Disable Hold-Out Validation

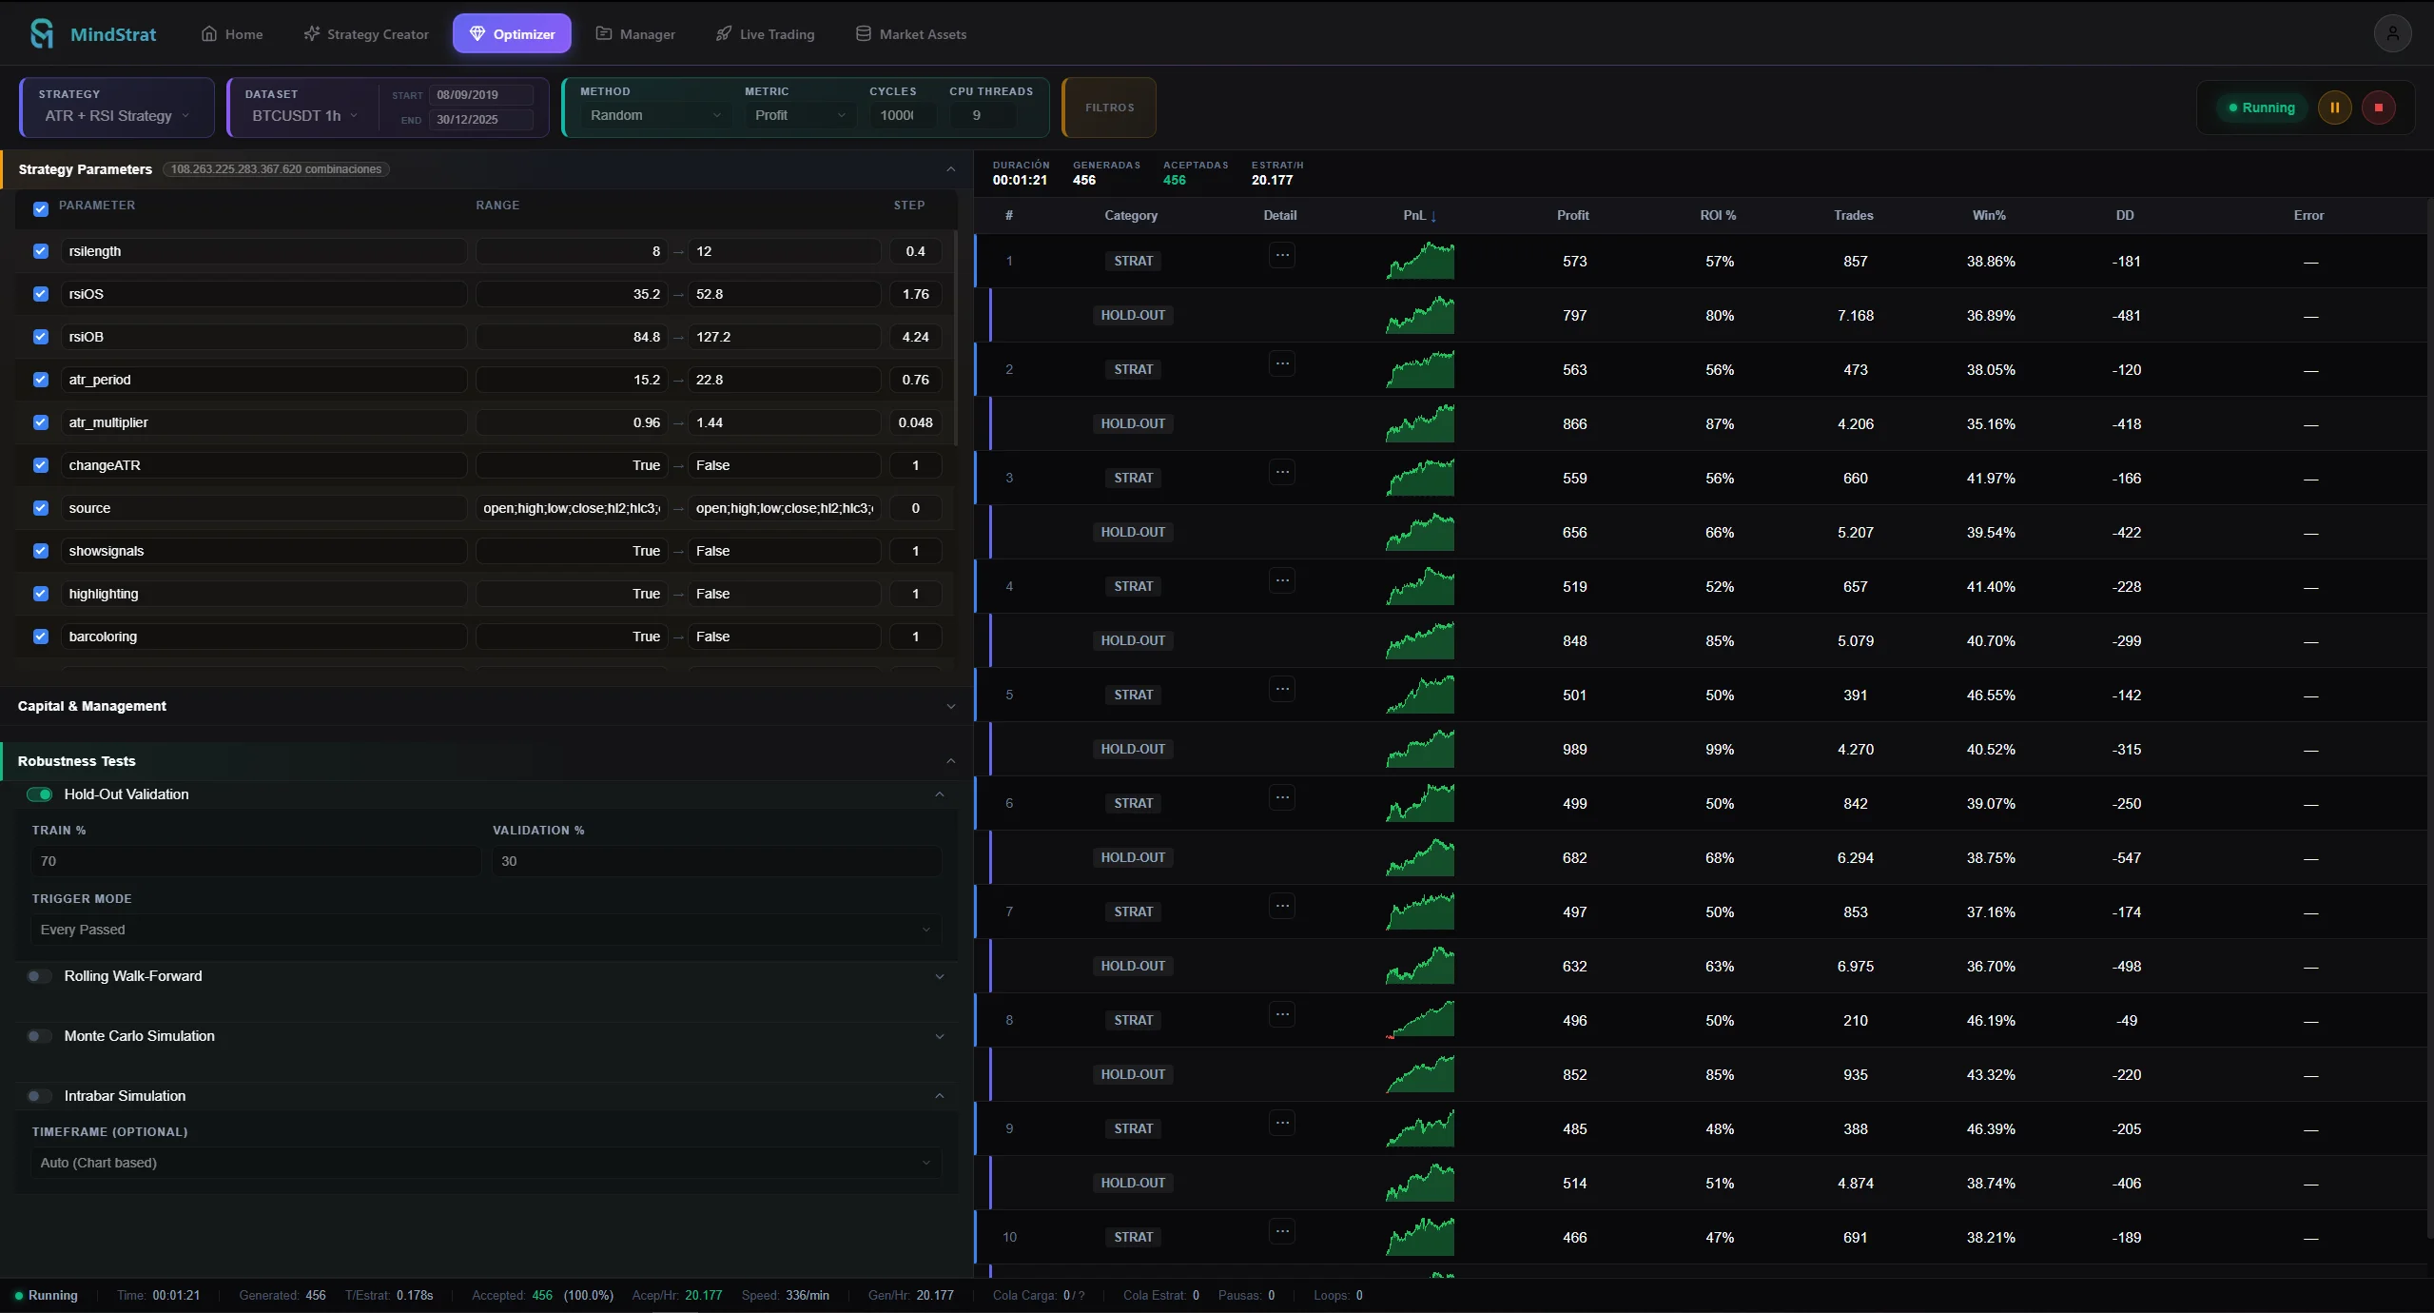coord(39,794)
